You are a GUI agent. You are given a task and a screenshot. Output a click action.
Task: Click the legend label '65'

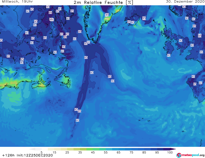tap(119, 152)
